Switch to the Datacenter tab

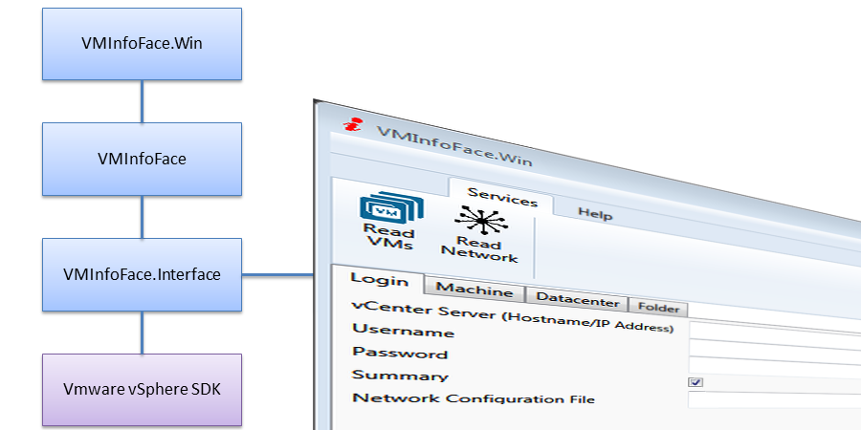pyautogui.click(x=577, y=300)
